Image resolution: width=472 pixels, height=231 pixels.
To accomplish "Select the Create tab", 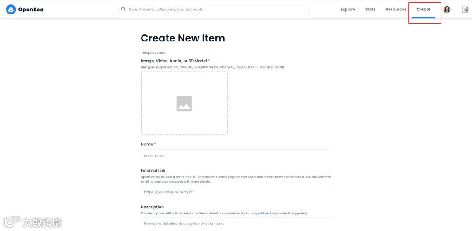I will coord(423,9).
